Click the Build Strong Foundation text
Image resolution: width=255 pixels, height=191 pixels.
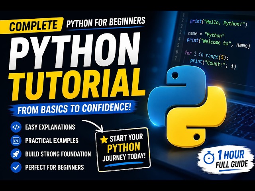(x=58, y=154)
